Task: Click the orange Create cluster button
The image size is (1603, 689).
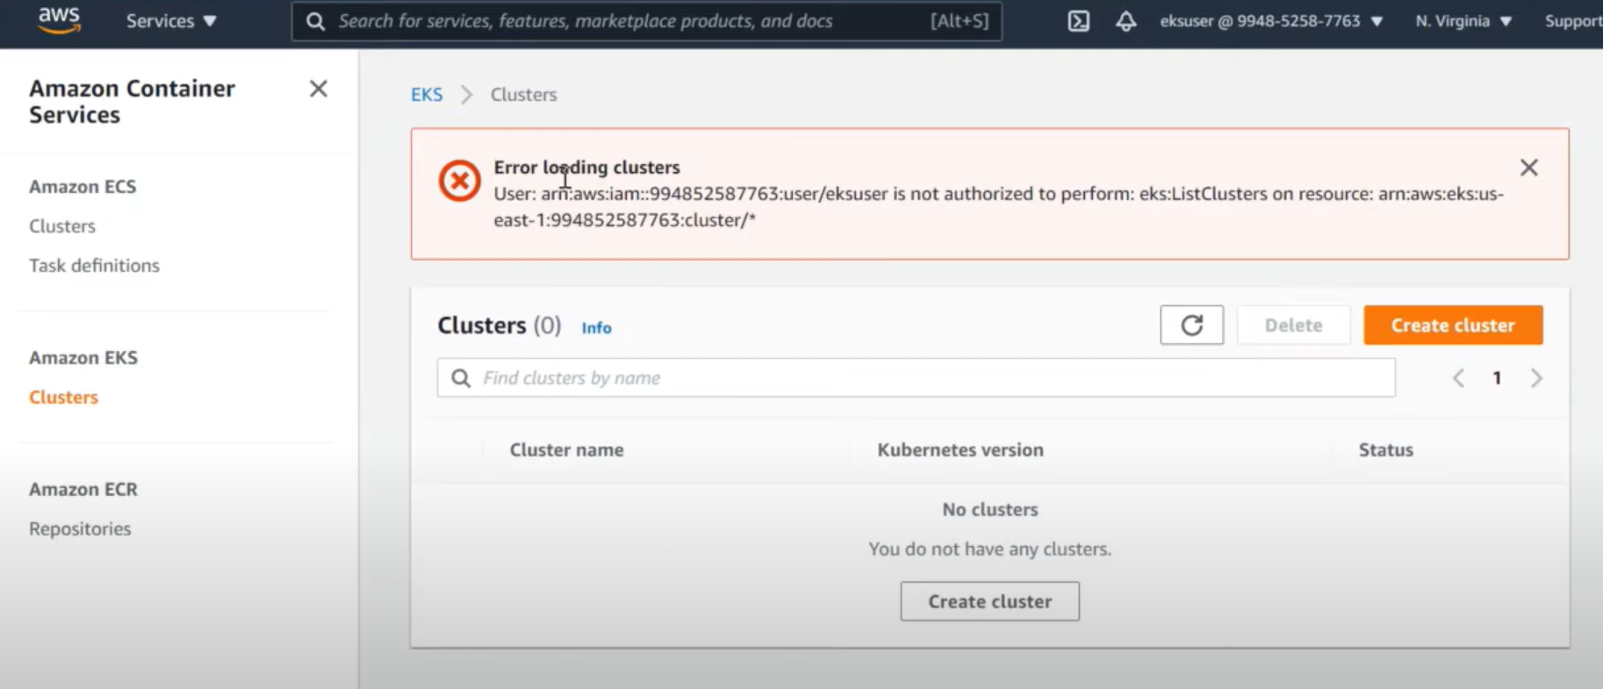Action: click(x=1453, y=325)
